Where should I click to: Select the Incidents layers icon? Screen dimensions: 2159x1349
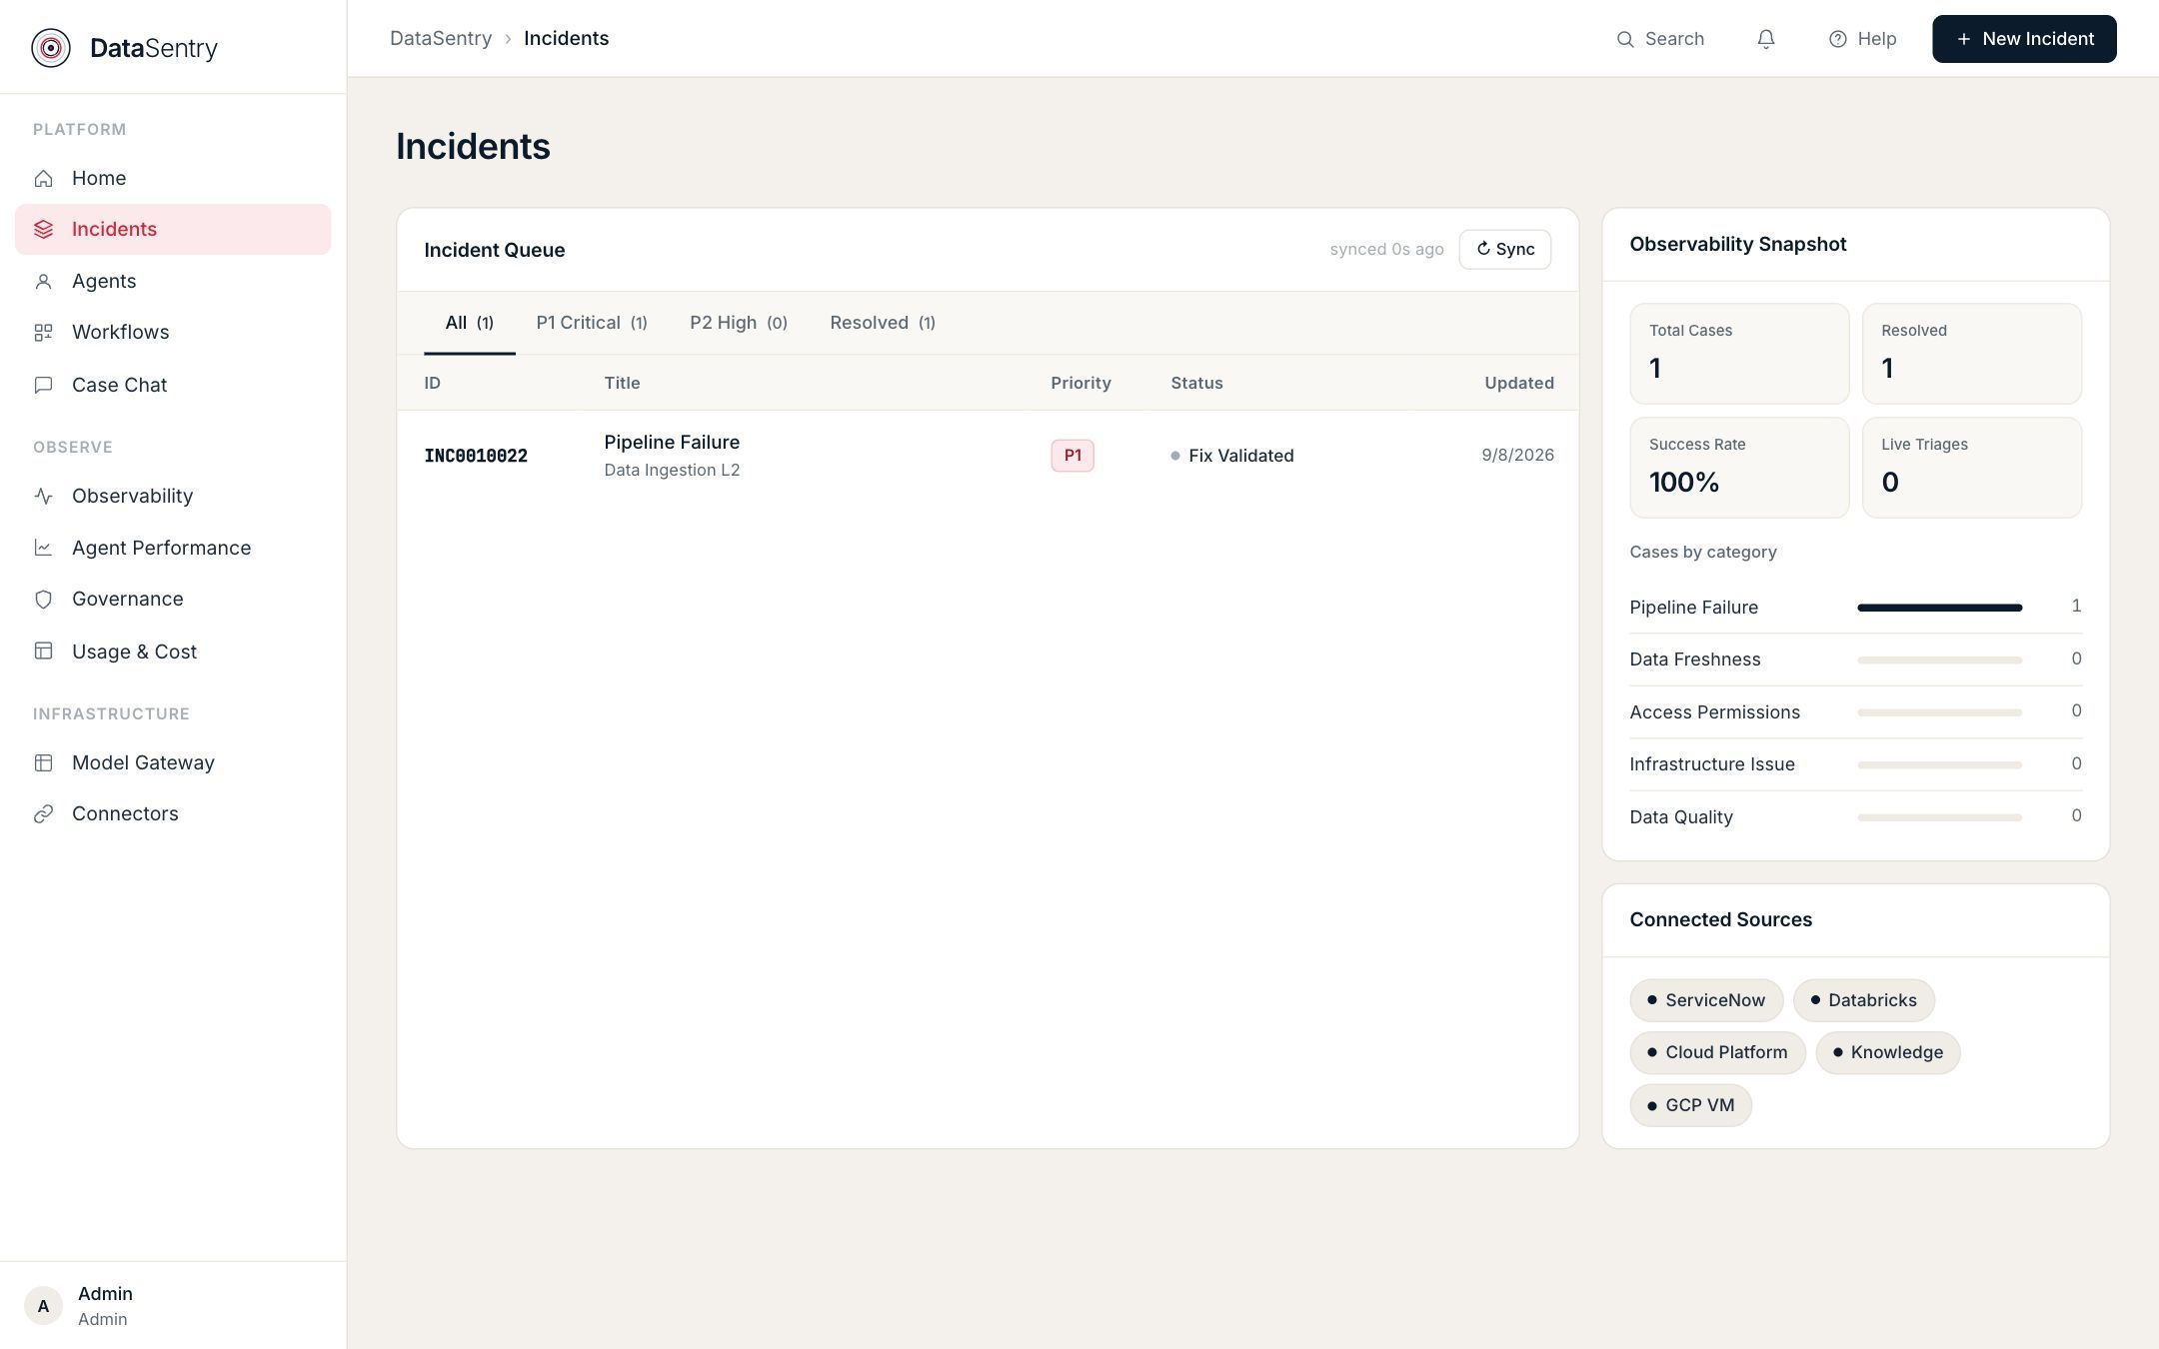point(43,230)
